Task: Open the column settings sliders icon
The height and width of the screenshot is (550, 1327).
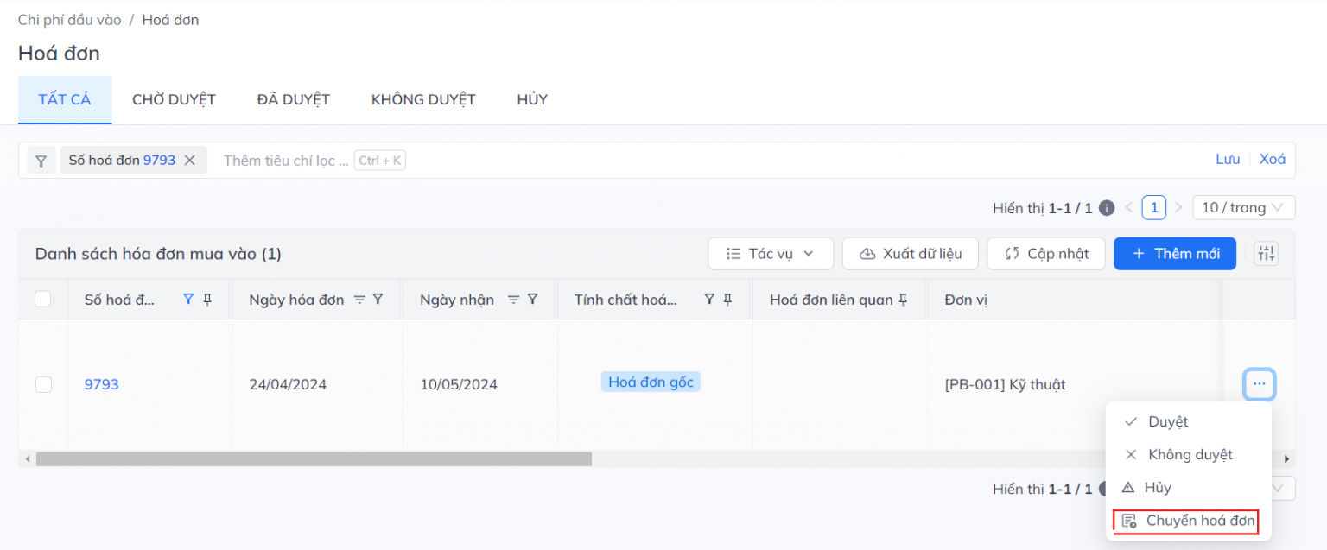Action: (x=1266, y=253)
